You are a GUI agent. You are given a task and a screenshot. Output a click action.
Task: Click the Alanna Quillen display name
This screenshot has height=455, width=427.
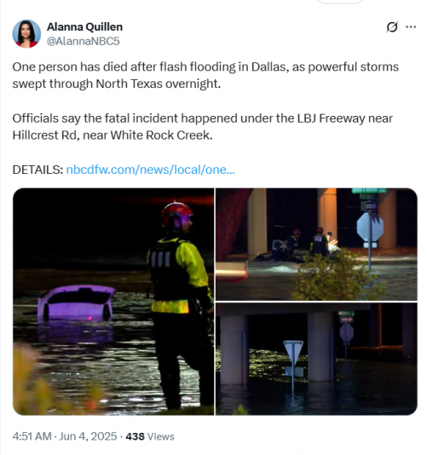[84, 27]
